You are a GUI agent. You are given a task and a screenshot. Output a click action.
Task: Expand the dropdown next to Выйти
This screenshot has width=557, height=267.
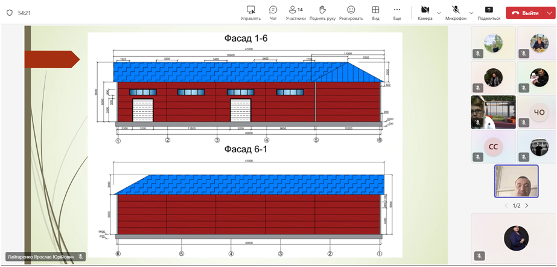[x=548, y=13]
